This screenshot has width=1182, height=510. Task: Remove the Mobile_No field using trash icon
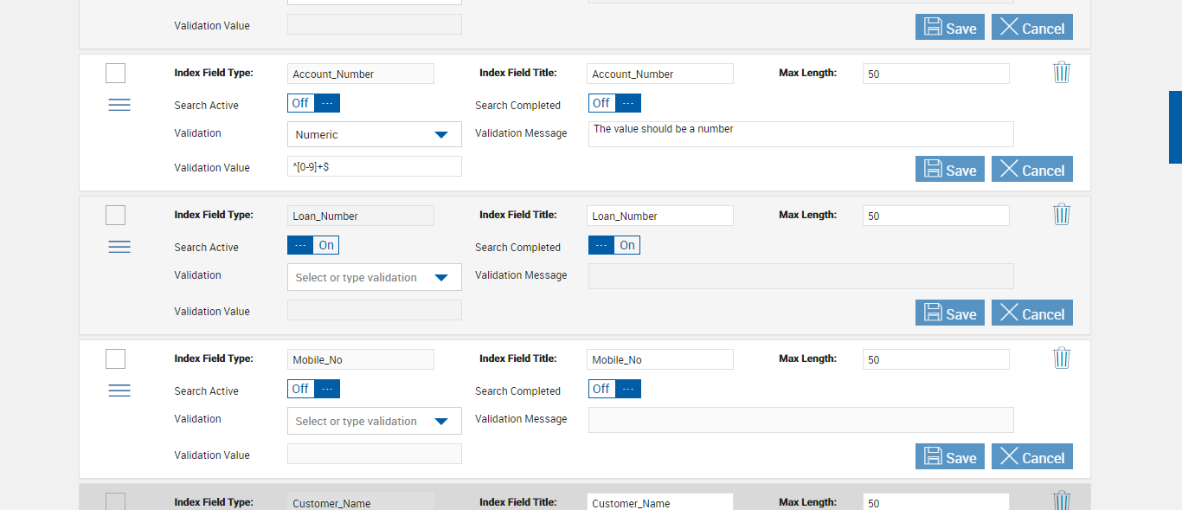(x=1062, y=358)
